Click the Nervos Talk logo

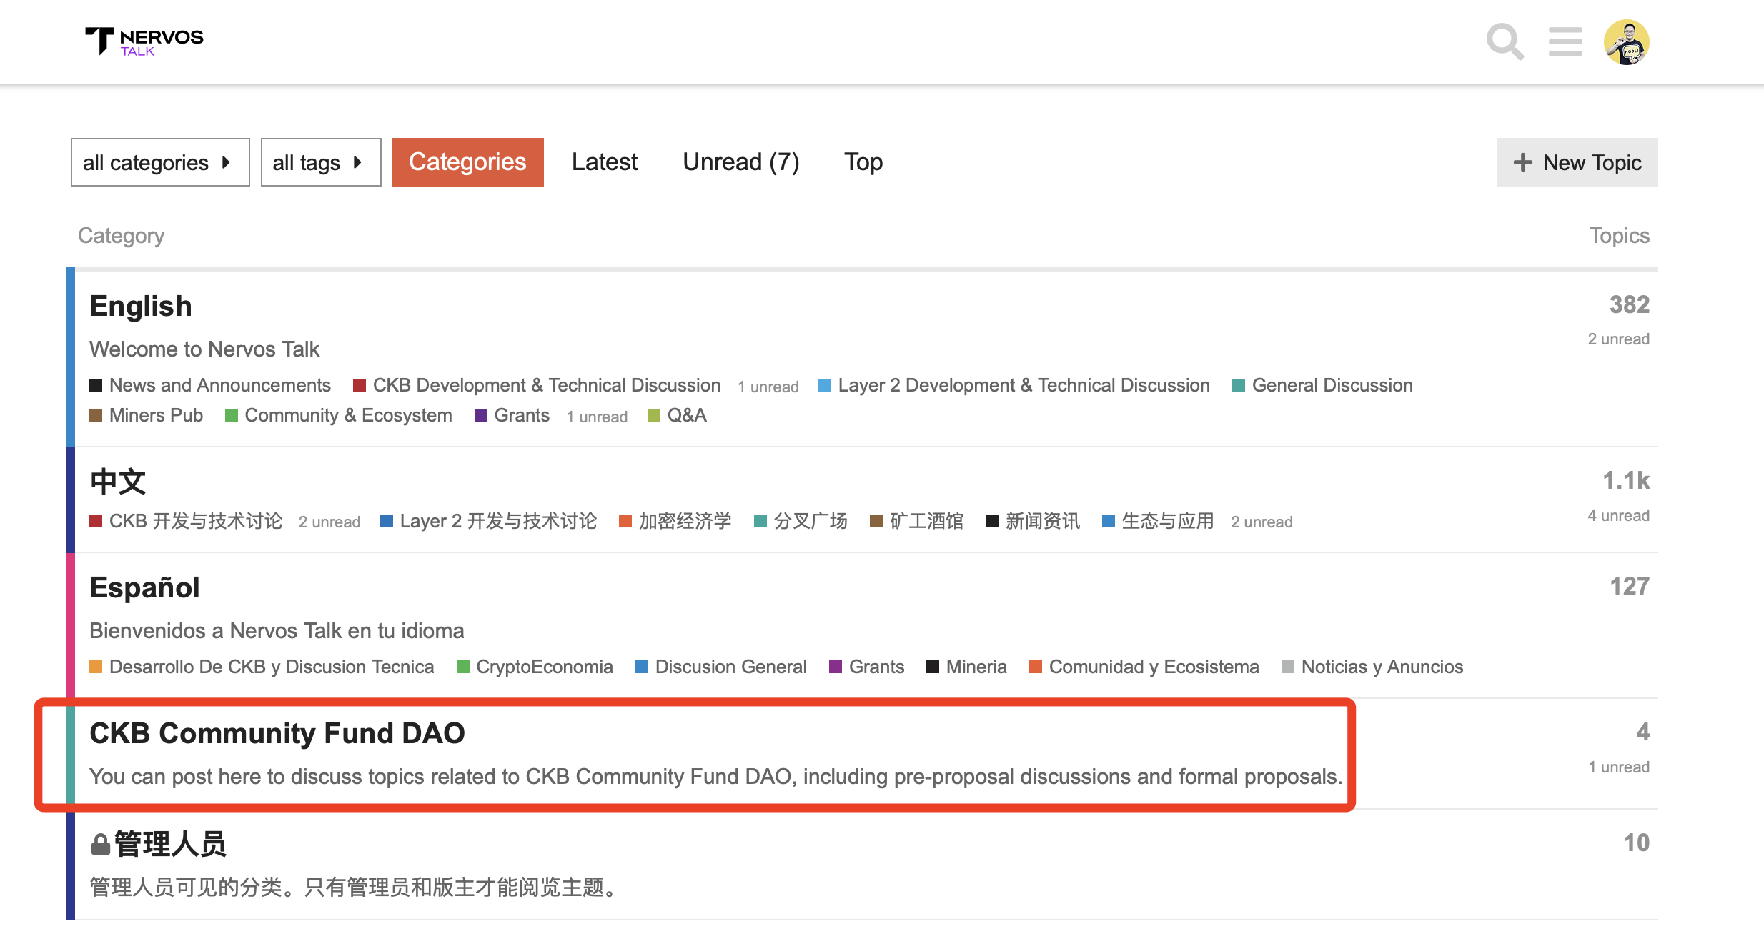[x=145, y=41]
